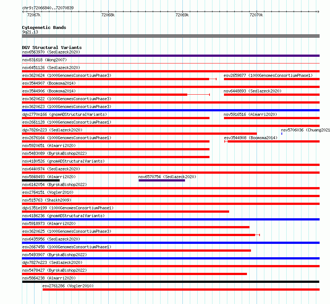Select nsv5483089 (ByrskaBishop2022) label
This screenshot has height=304, width=330.
pos(55,153)
